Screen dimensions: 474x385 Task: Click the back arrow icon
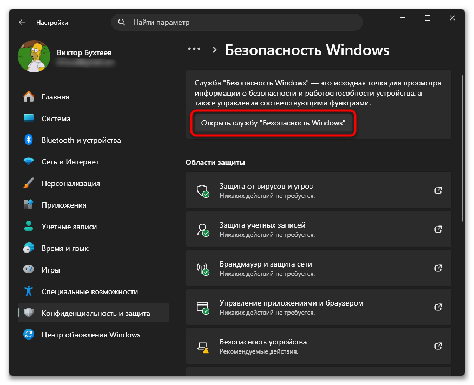(x=22, y=22)
